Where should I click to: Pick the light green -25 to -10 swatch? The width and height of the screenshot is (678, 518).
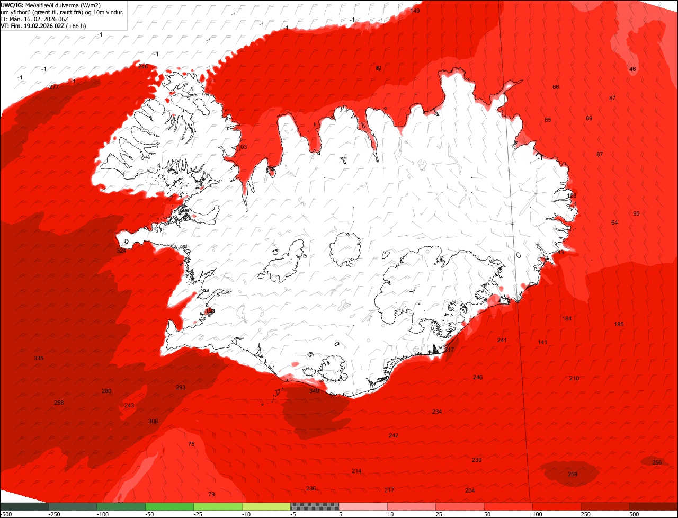[218, 507]
